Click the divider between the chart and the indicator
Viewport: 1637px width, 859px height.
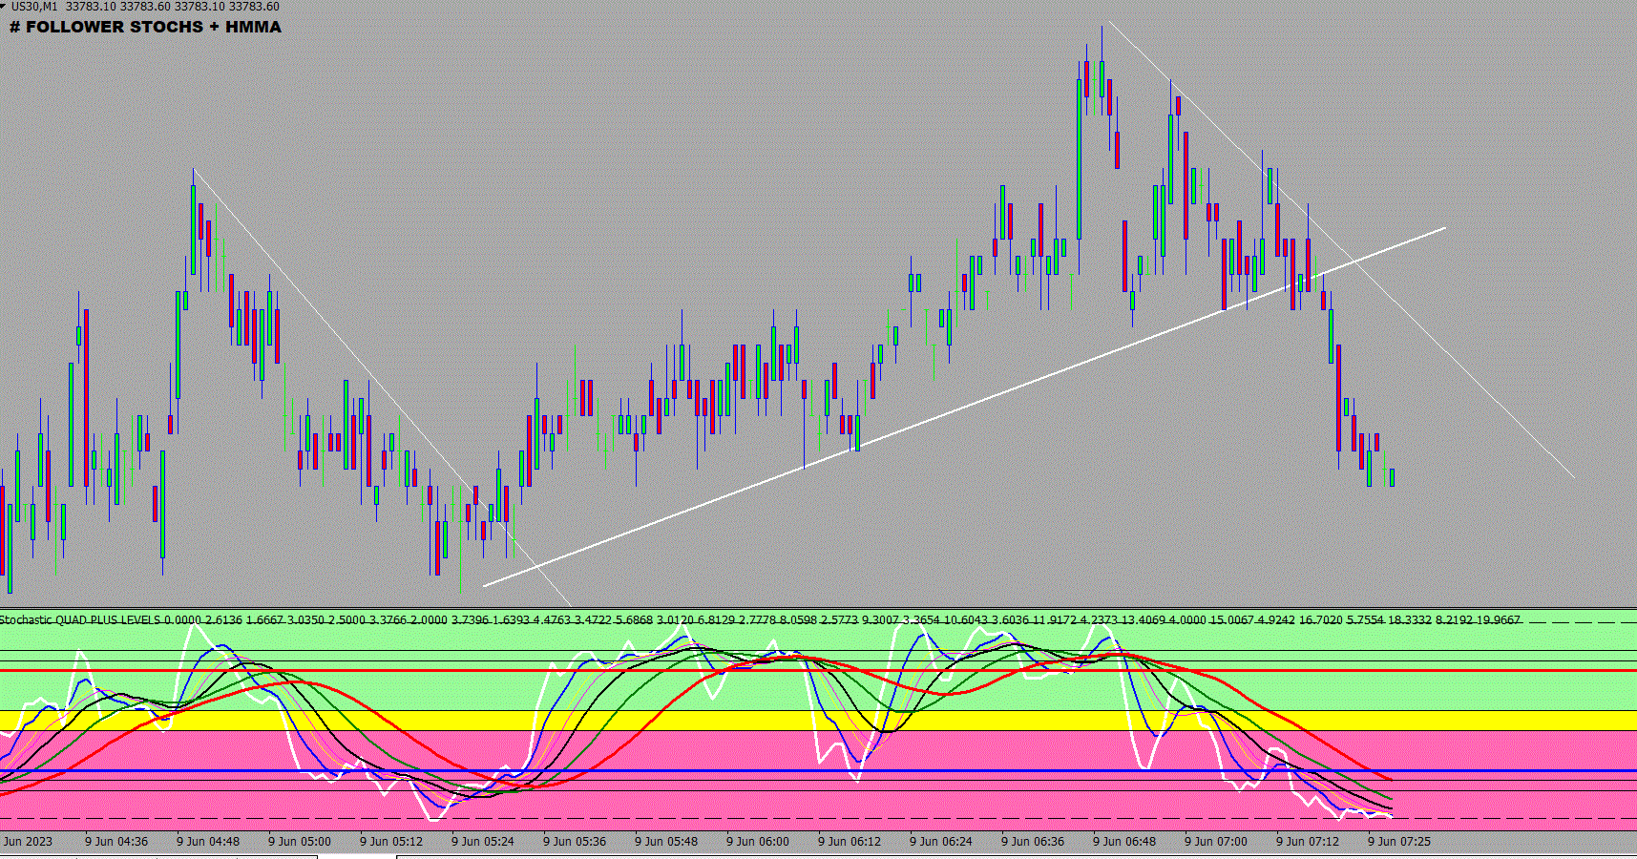[x=818, y=608]
